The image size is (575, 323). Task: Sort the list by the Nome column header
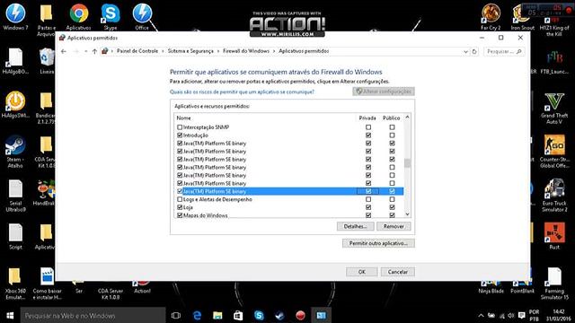pyautogui.click(x=183, y=118)
